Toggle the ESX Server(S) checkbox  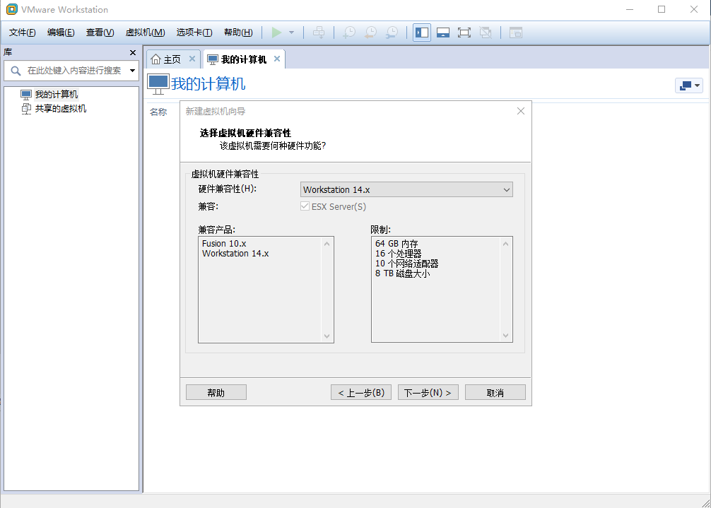(305, 206)
